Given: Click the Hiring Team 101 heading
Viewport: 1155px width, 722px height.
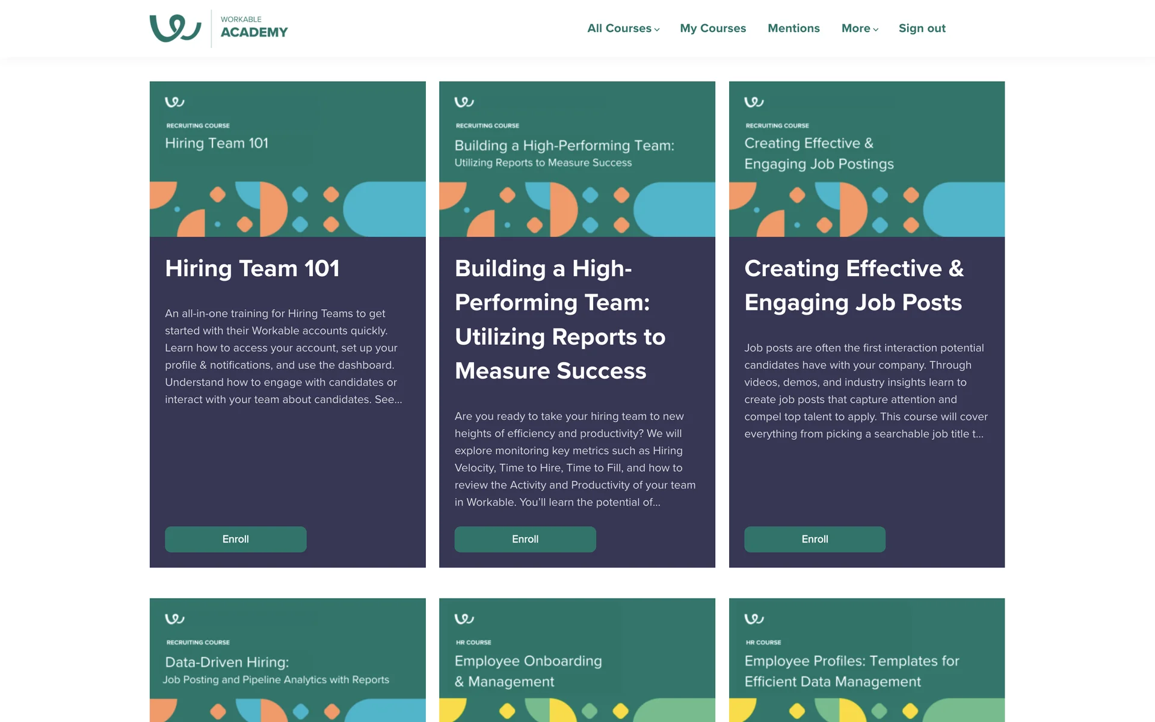Looking at the screenshot, I should [x=252, y=268].
